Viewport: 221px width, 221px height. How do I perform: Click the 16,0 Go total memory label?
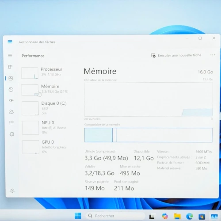[206, 72]
